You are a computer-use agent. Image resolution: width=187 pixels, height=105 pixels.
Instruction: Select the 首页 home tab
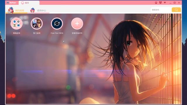(x=29, y=3)
